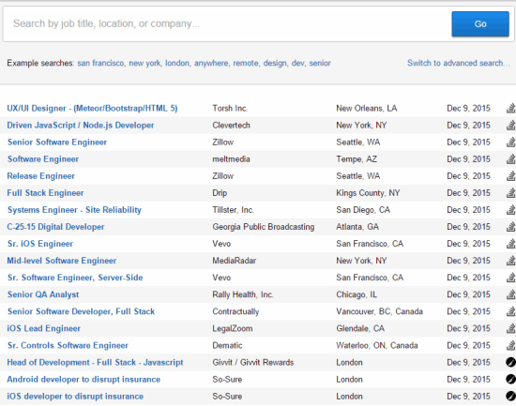Click the source icon in the Release Engineer row
The image size is (516, 406).
coord(511,176)
